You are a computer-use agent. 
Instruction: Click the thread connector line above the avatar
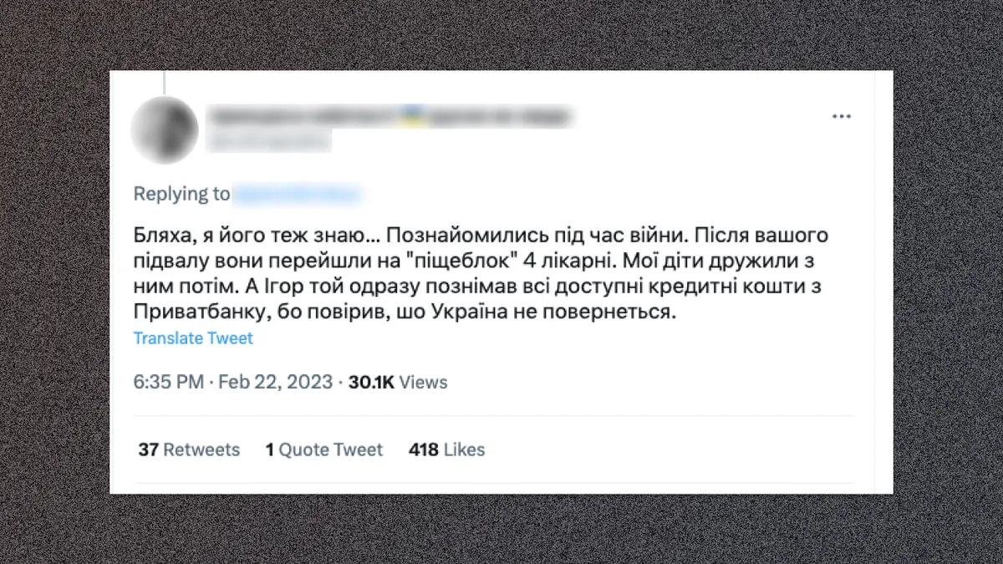[x=164, y=82]
